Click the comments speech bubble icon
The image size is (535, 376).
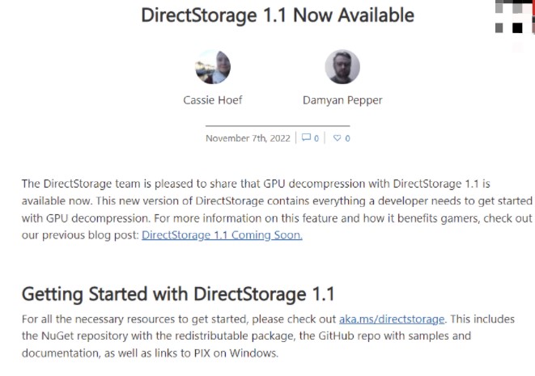[305, 137]
